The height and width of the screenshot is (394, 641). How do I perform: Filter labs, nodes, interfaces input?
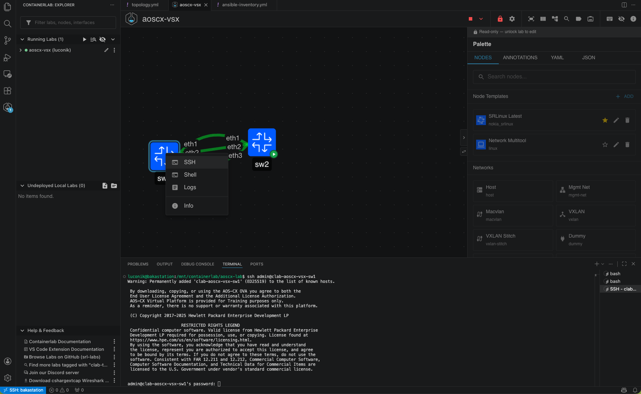(x=68, y=23)
